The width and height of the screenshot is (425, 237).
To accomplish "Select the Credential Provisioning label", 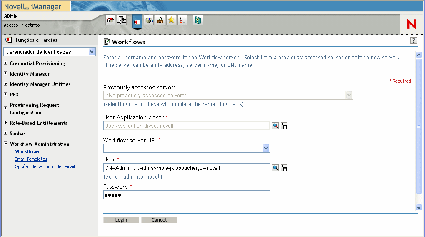I will [x=37, y=63].
